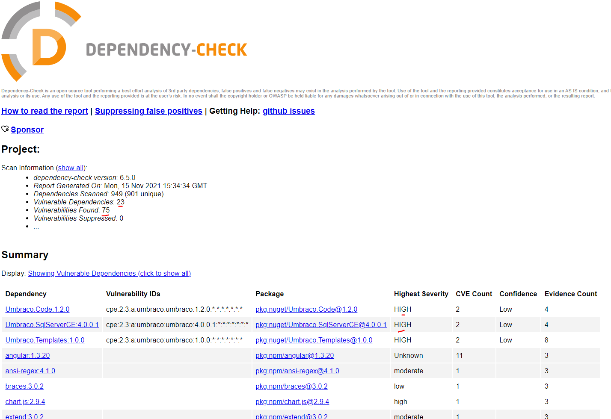This screenshot has height=419, width=611.
Task: Click the dependency-check version 6.5.0 entry
Action: (x=84, y=177)
